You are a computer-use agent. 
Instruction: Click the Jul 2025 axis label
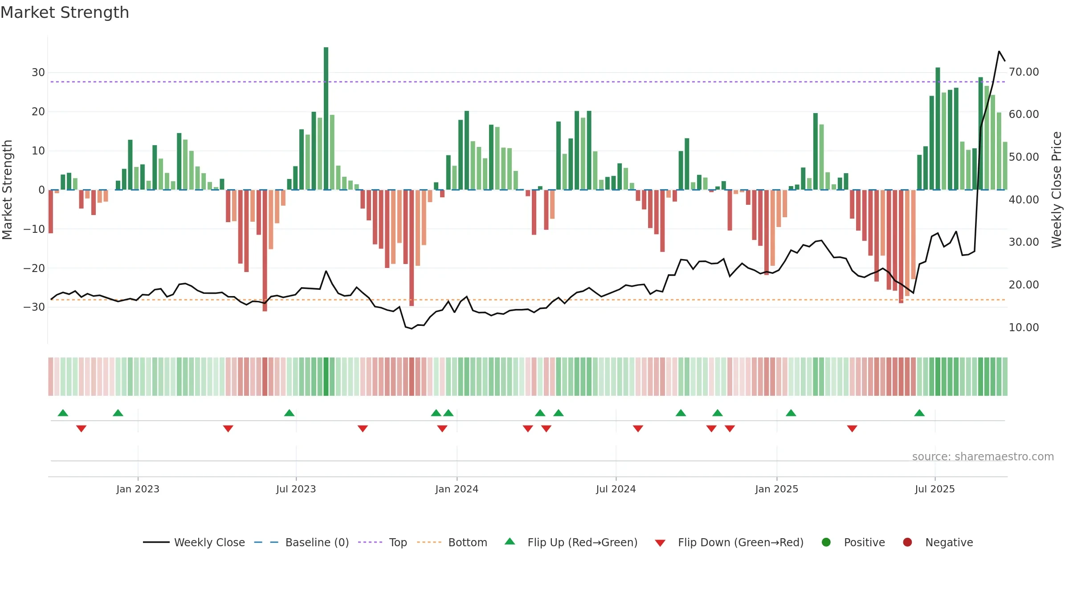click(x=935, y=489)
